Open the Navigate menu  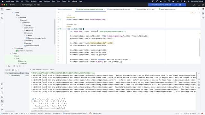click(33, 1)
